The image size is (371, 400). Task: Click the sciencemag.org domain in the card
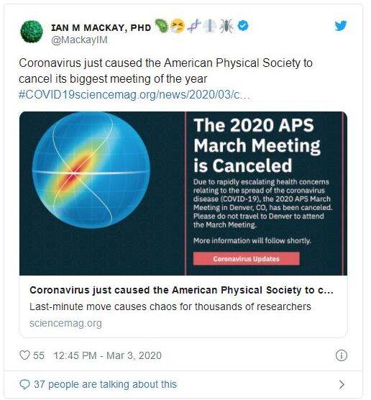[x=65, y=323]
